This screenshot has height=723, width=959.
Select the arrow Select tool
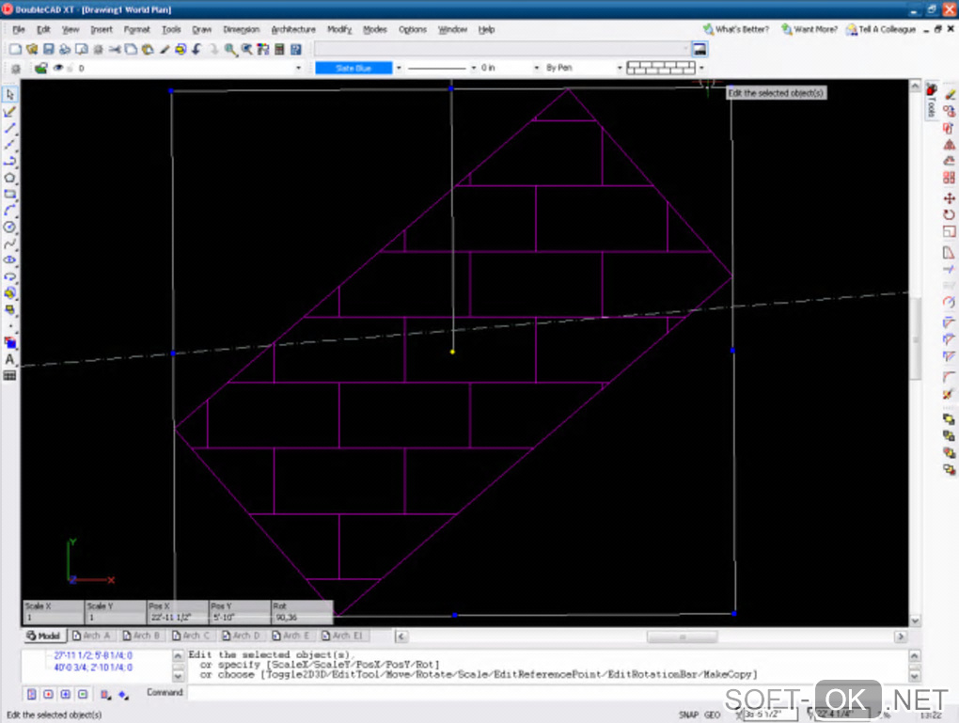pyautogui.click(x=10, y=94)
